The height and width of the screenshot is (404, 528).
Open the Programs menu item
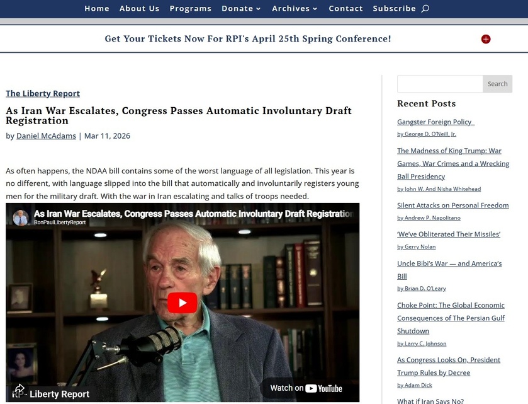190,9
